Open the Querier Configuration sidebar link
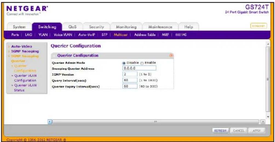 pyautogui.click(x=25, y=68)
